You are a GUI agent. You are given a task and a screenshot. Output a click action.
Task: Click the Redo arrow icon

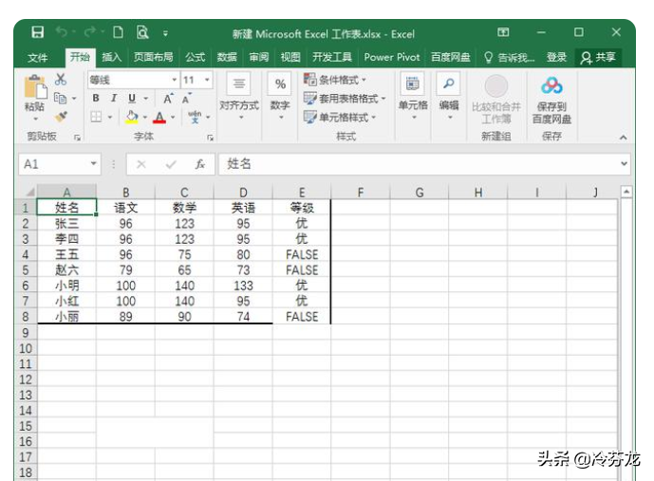tap(90, 31)
